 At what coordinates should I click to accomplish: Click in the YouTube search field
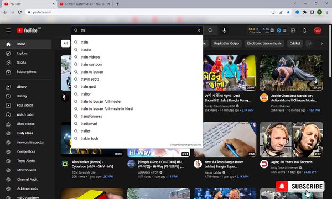(x=138, y=30)
